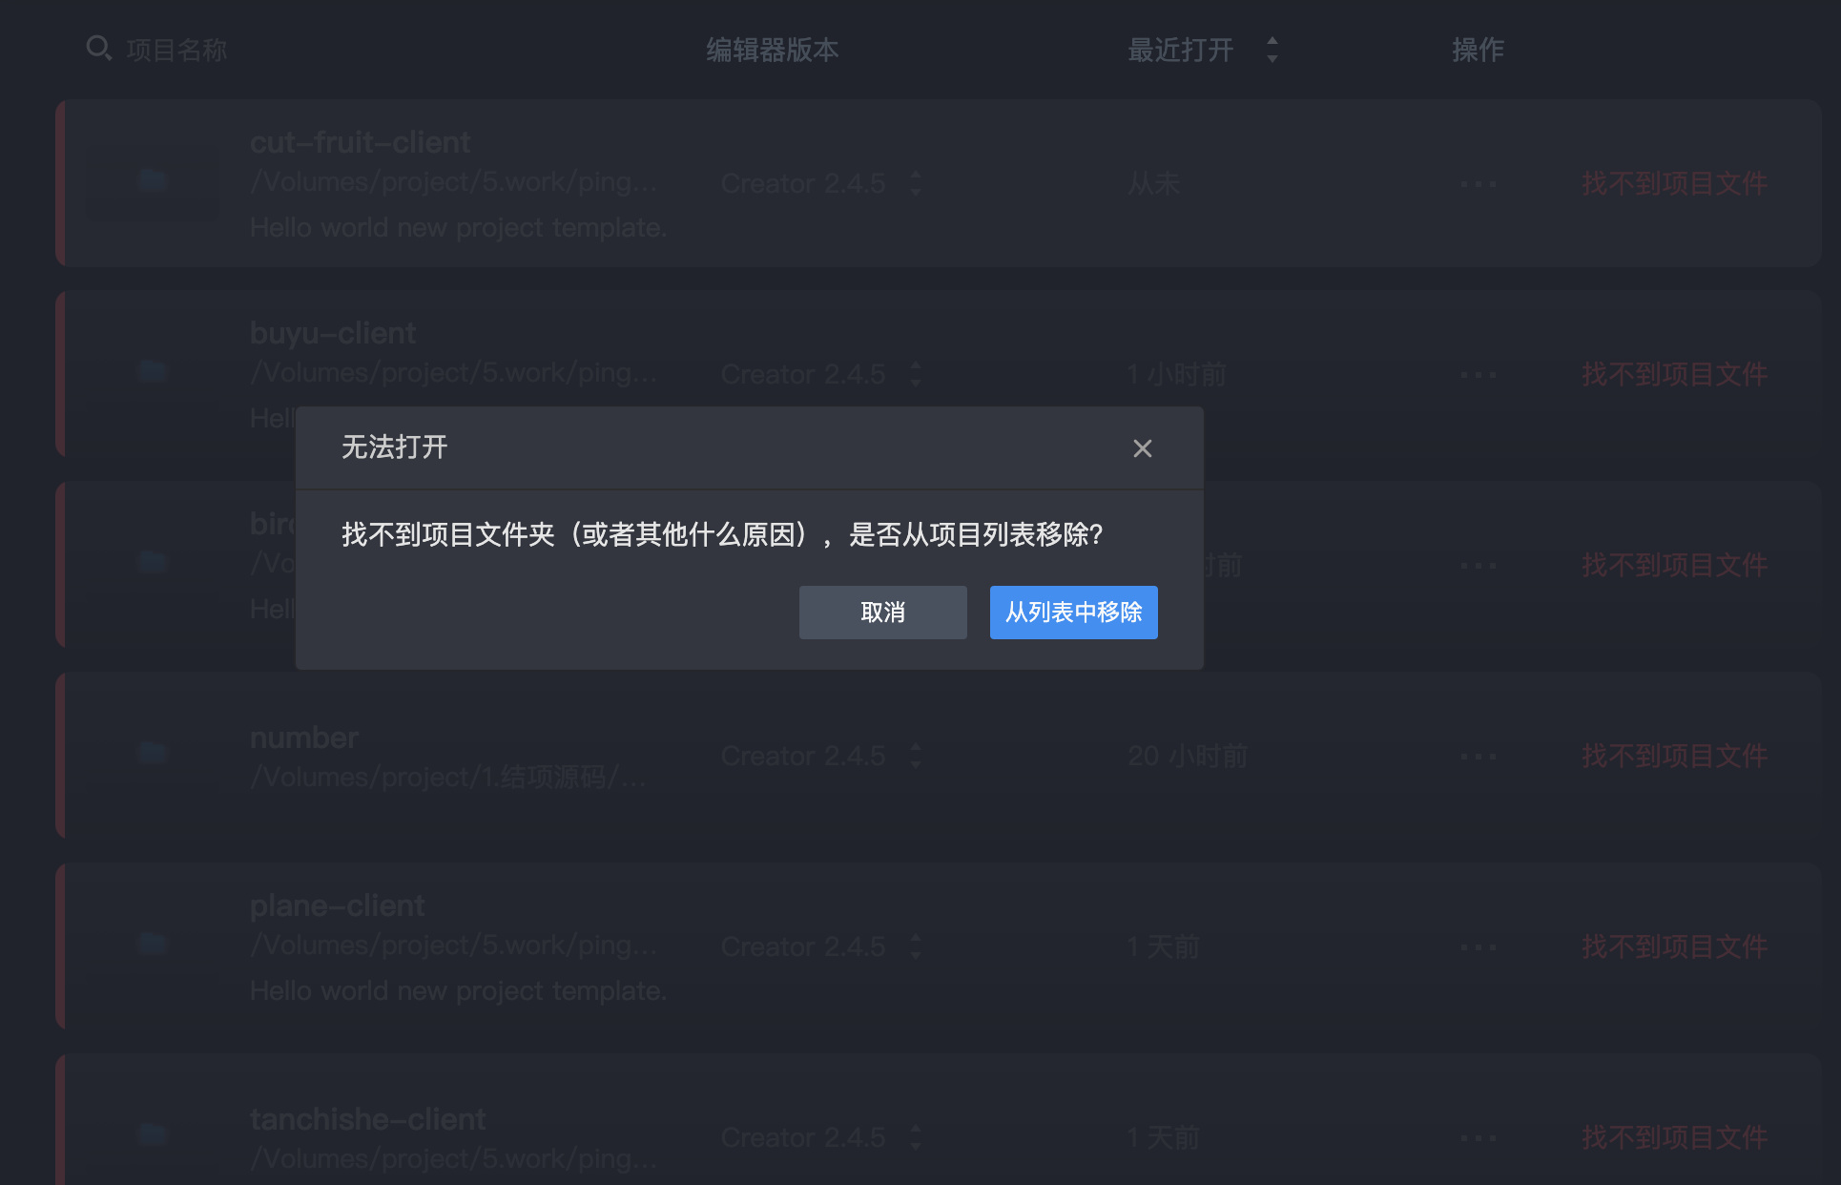Open three-dot menu for plane-client
This screenshot has width=1841, height=1185.
[1478, 946]
